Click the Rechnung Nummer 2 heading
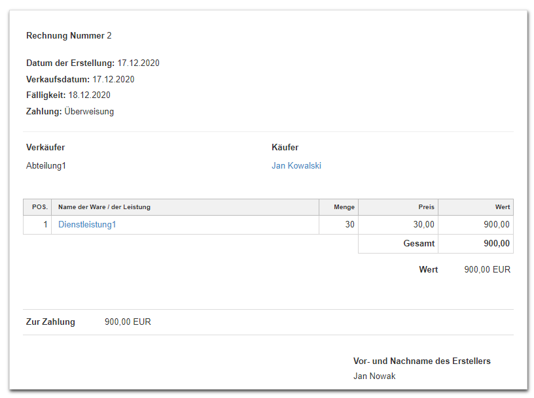Image resolution: width=534 pixels, height=398 pixels. pos(69,36)
